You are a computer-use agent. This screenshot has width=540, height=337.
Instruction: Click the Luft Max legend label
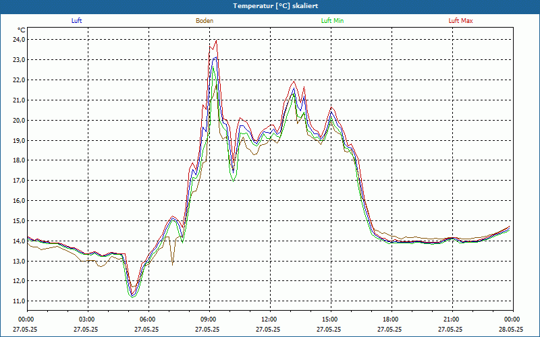(460, 21)
